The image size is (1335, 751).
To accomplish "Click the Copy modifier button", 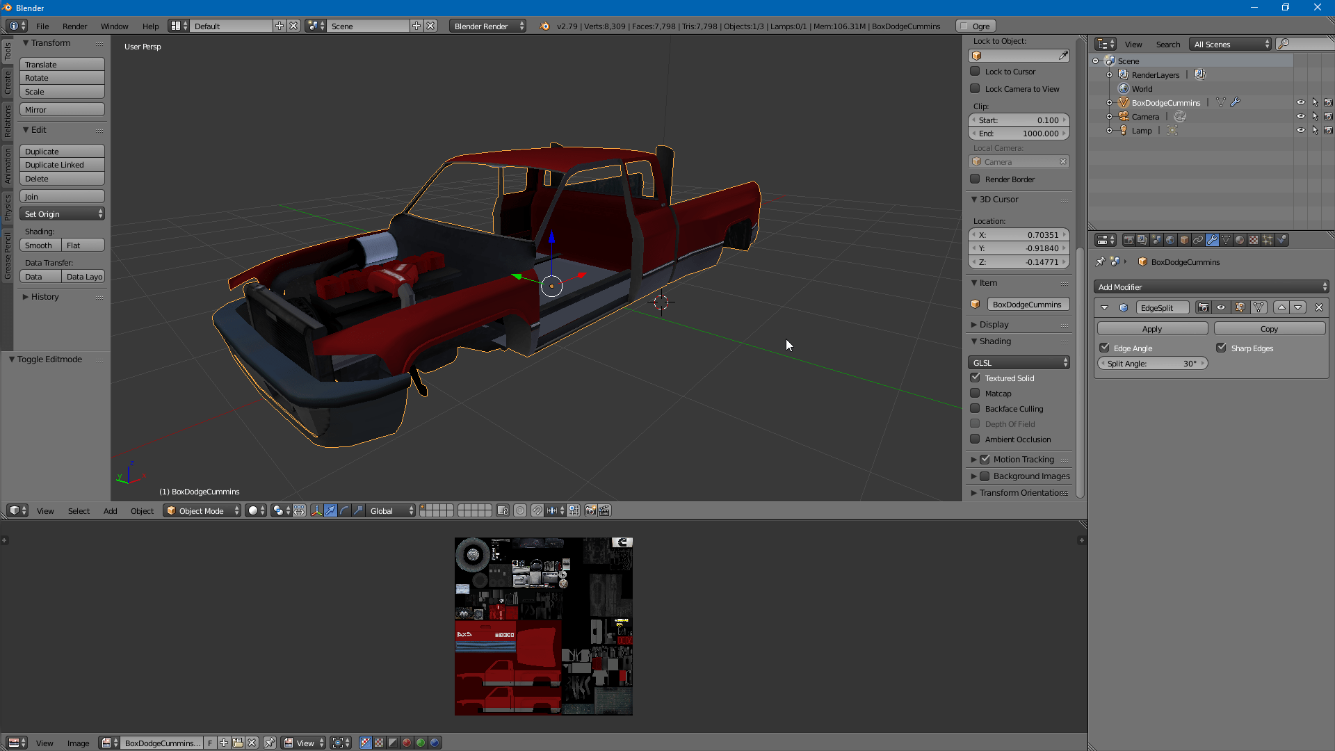I will [x=1269, y=329].
